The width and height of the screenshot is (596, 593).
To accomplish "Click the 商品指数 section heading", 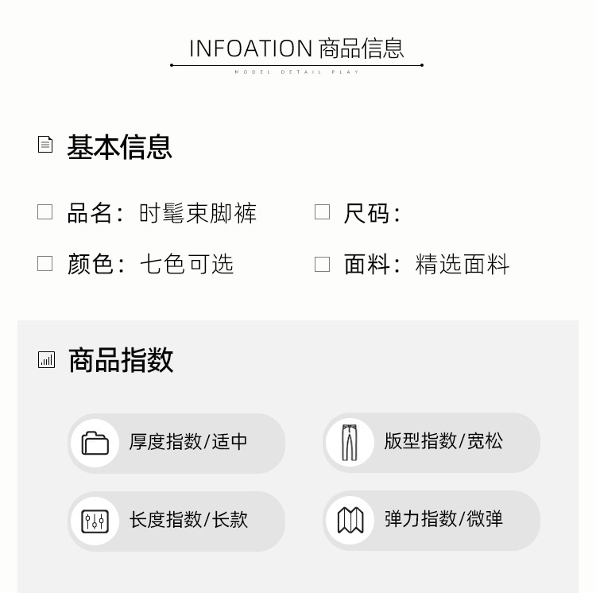I will pyautogui.click(x=121, y=360).
